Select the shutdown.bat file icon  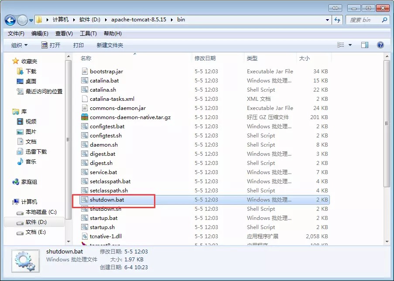85,199
